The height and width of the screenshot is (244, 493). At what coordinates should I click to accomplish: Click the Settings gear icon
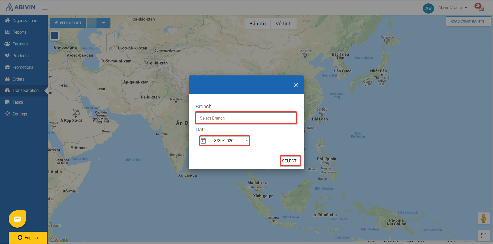(7, 114)
